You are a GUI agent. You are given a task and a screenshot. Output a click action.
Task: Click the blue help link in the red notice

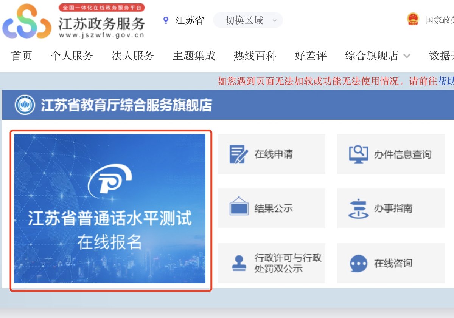point(446,81)
